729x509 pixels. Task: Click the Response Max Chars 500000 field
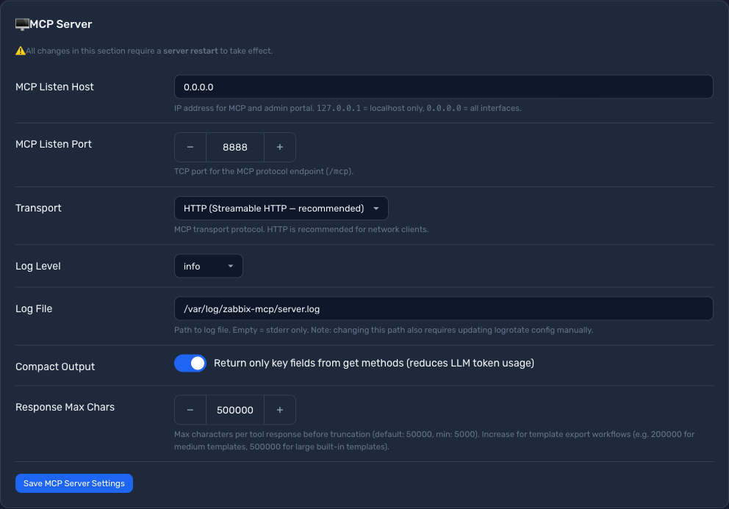235,410
